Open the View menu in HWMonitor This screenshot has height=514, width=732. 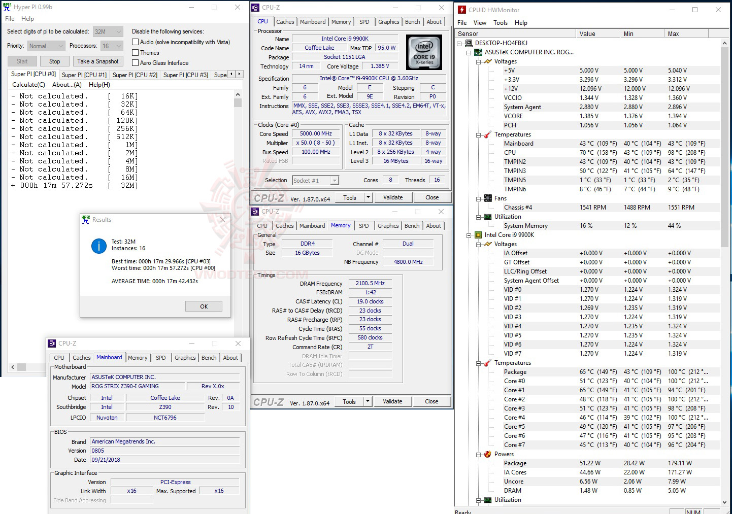click(x=480, y=23)
